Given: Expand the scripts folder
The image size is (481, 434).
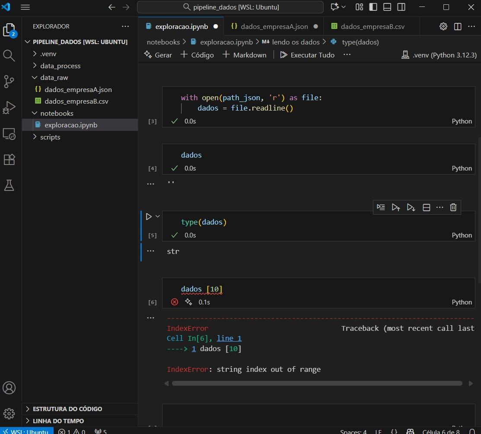Looking at the screenshot, I should click(50, 137).
